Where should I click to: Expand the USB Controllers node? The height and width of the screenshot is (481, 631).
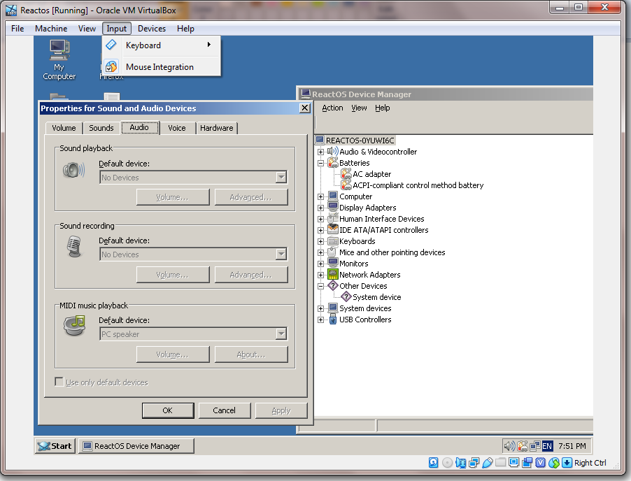[320, 320]
